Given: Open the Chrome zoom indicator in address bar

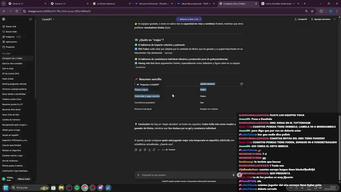Looking at the screenshot, I should click(x=306, y=11).
